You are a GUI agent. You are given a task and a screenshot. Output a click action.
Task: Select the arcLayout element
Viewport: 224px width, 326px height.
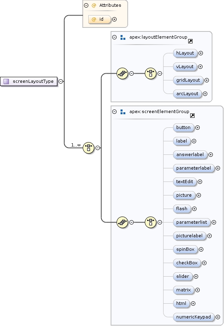[x=187, y=94]
